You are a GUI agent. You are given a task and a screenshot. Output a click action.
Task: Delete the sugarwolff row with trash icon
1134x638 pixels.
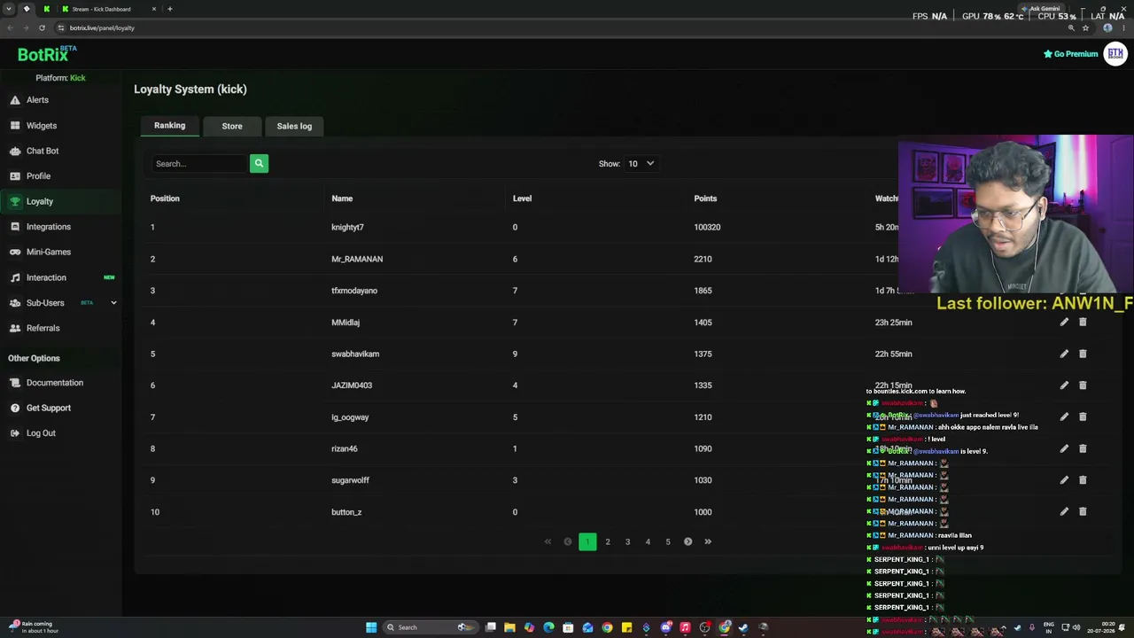pos(1083,480)
